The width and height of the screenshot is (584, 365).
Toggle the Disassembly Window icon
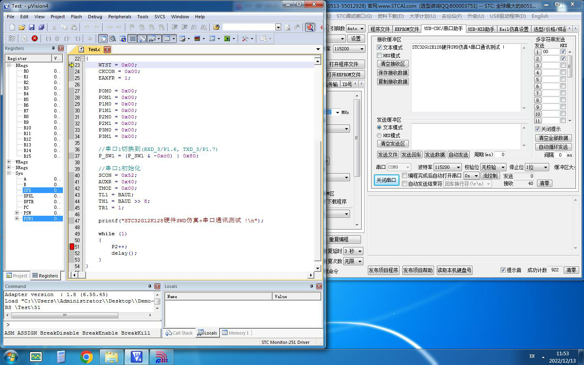pos(113,39)
